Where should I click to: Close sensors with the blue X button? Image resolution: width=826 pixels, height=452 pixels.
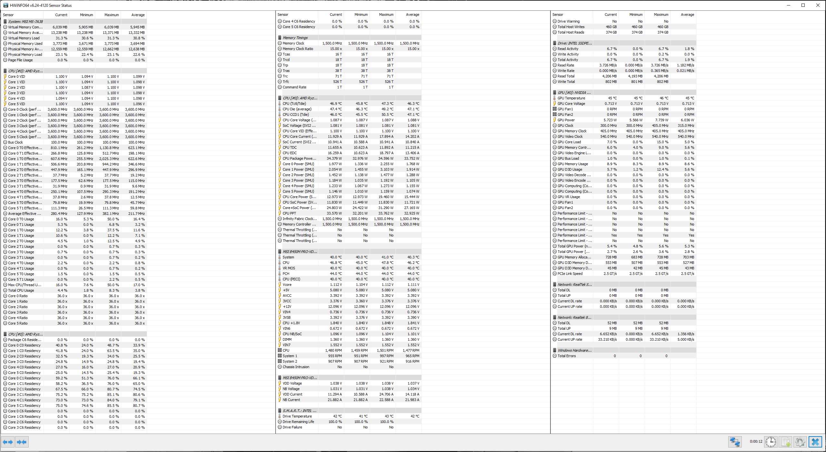click(815, 442)
